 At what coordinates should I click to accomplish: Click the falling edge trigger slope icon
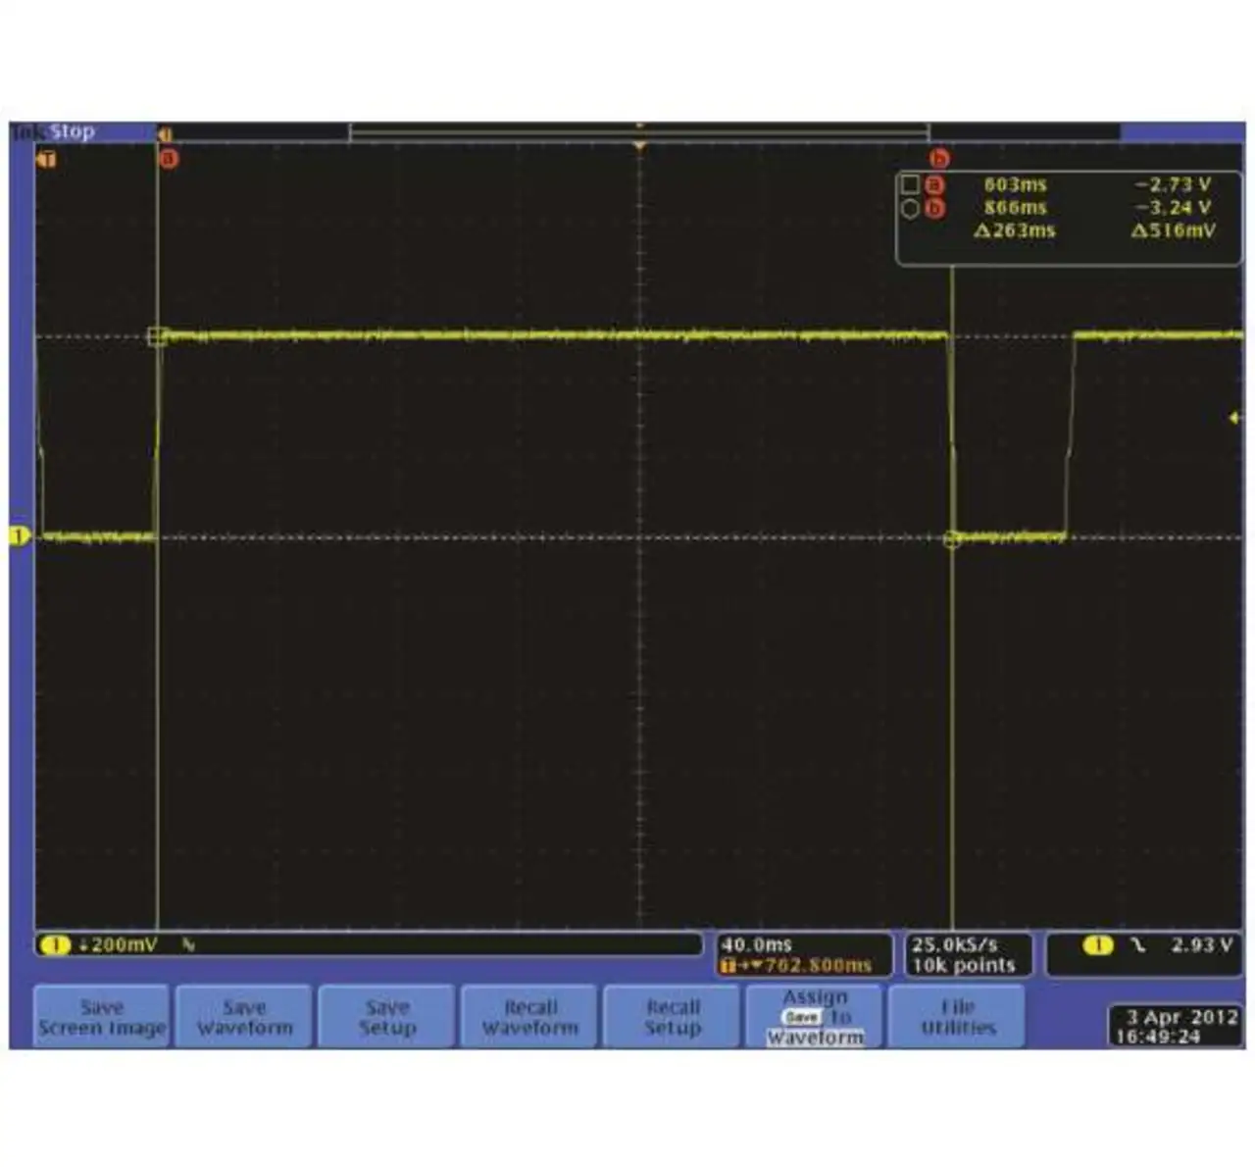pos(1137,944)
